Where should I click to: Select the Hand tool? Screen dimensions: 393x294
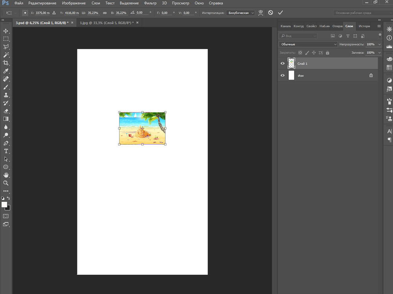tap(6, 175)
